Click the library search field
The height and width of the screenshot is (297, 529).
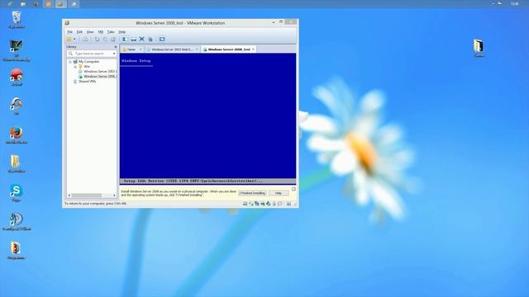tap(92, 54)
